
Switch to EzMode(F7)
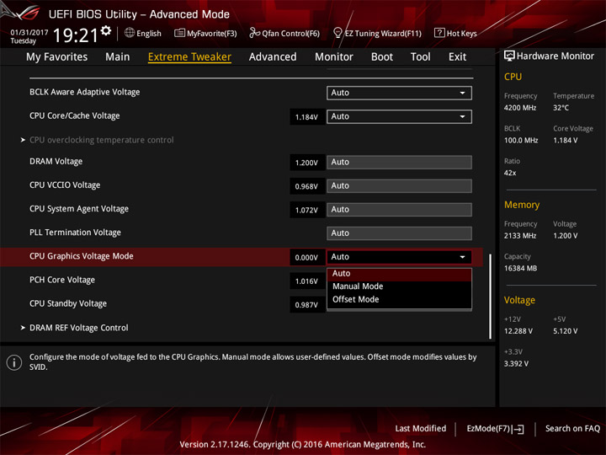coord(495,429)
